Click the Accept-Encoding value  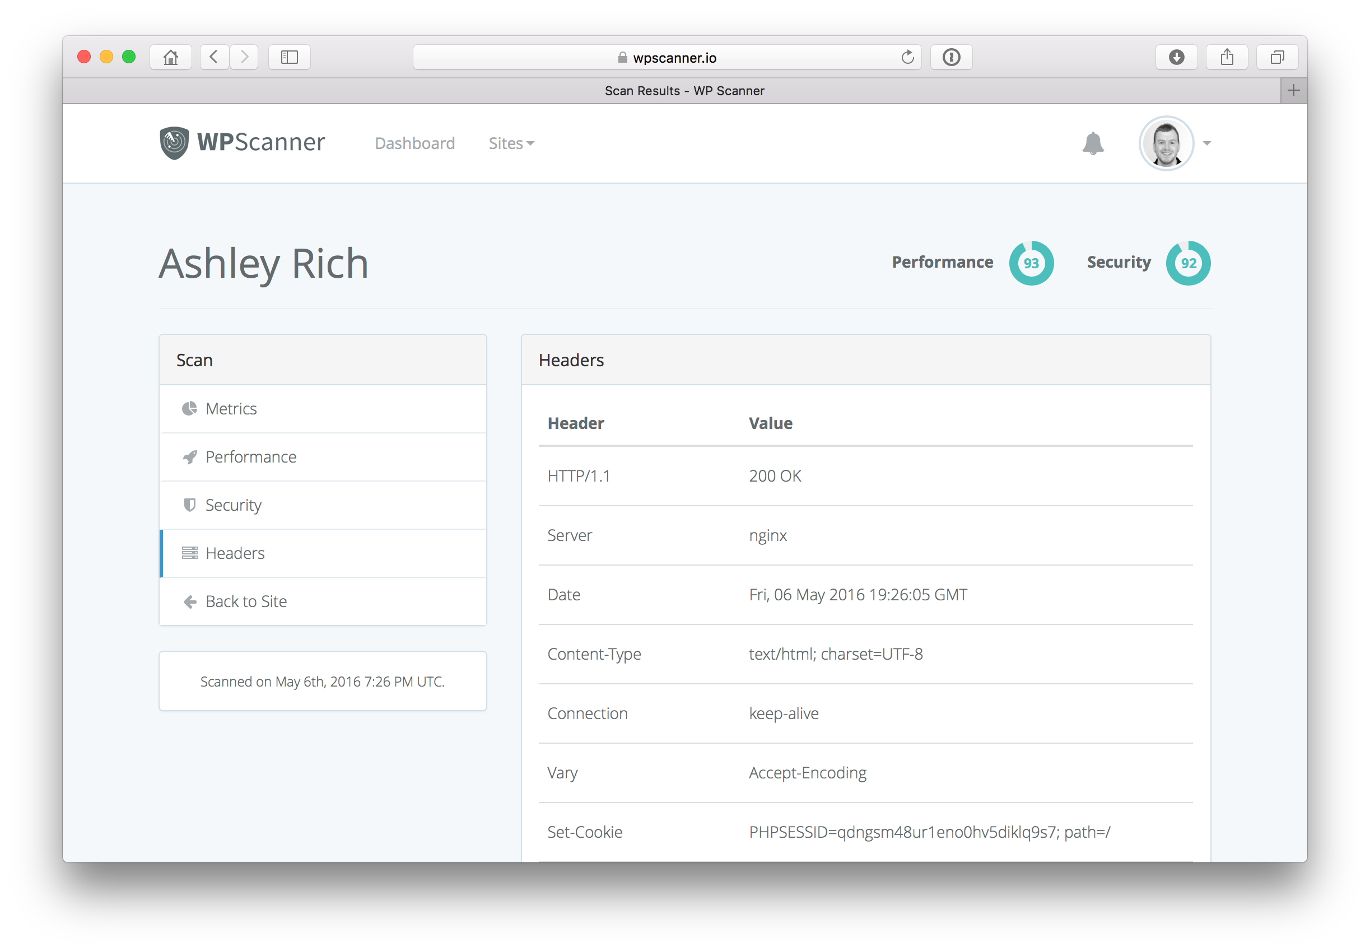[808, 773]
